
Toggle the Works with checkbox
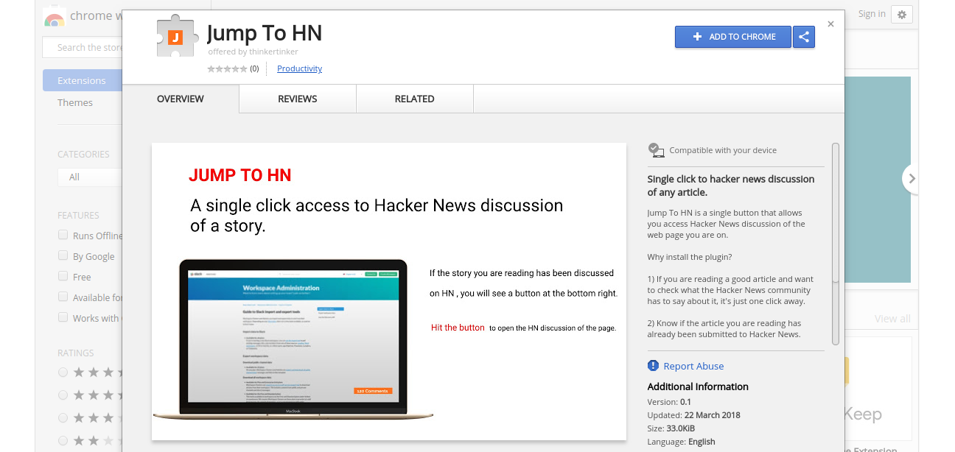tap(63, 317)
